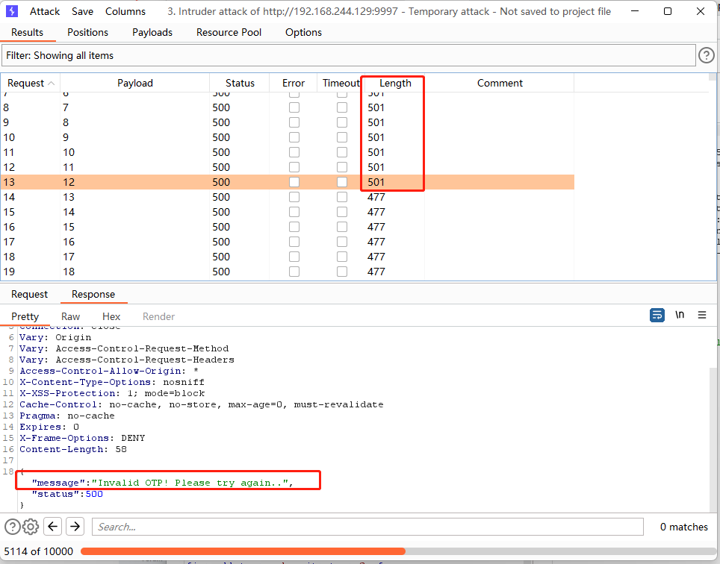Viewport: 720px width, 564px height.
Task: Go to next search match arrow
Action: (75, 527)
